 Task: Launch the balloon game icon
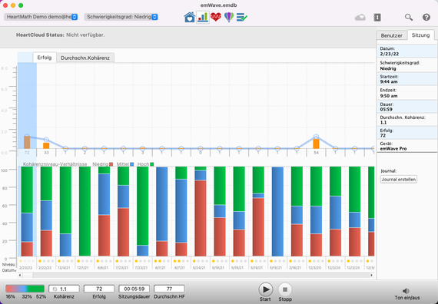pyautogui.click(x=229, y=18)
